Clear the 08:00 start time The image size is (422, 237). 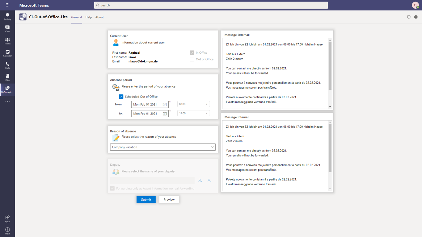click(206, 104)
